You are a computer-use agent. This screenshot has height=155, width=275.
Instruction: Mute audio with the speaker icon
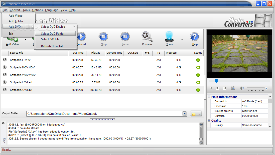(242, 88)
